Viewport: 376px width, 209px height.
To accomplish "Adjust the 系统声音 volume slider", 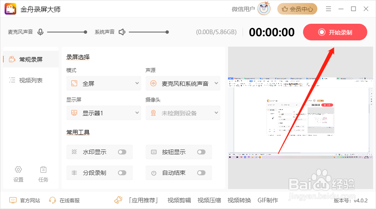I will pos(149,32).
